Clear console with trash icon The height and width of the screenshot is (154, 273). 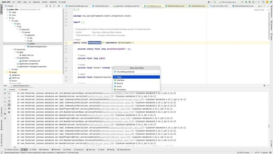point(9,112)
